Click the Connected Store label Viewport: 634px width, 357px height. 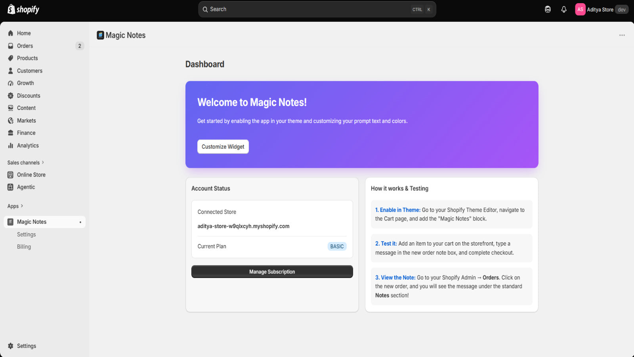(x=217, y=212)
